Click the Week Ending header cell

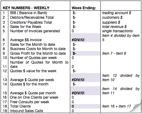point(85,6)
